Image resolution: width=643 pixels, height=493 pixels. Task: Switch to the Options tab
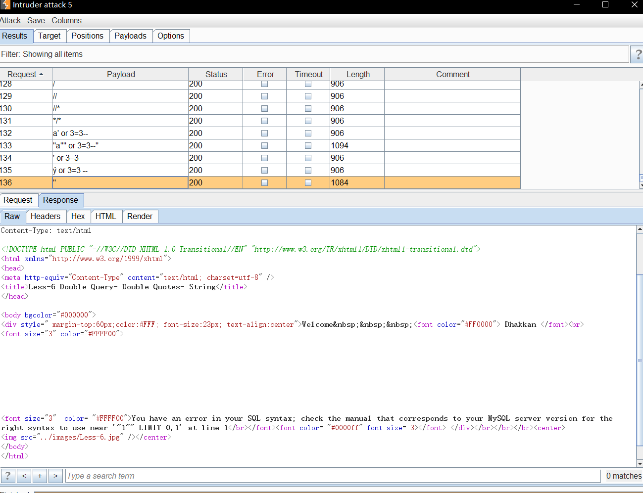point(171,36)
